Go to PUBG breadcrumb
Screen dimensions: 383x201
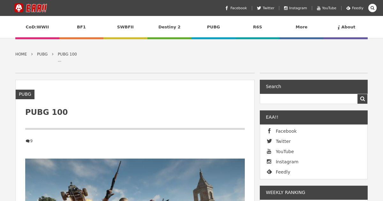pyautogui.click(x=42, y=54)
